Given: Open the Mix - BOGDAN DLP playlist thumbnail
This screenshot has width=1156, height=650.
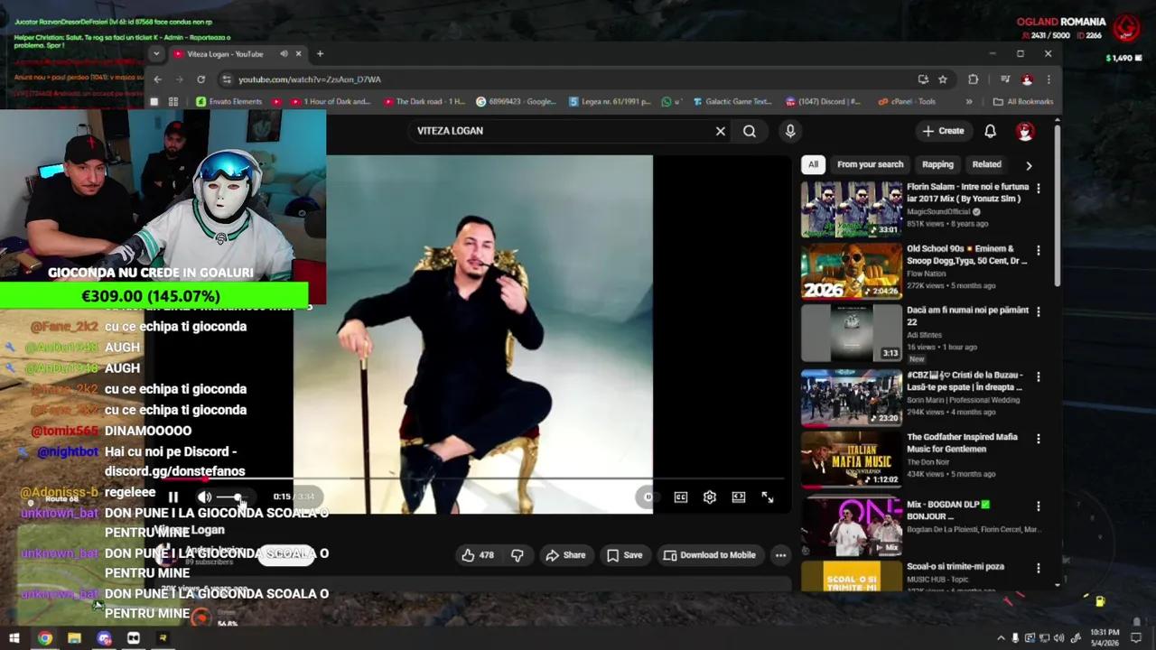Looking at the screenshot, I should [851, 526].
